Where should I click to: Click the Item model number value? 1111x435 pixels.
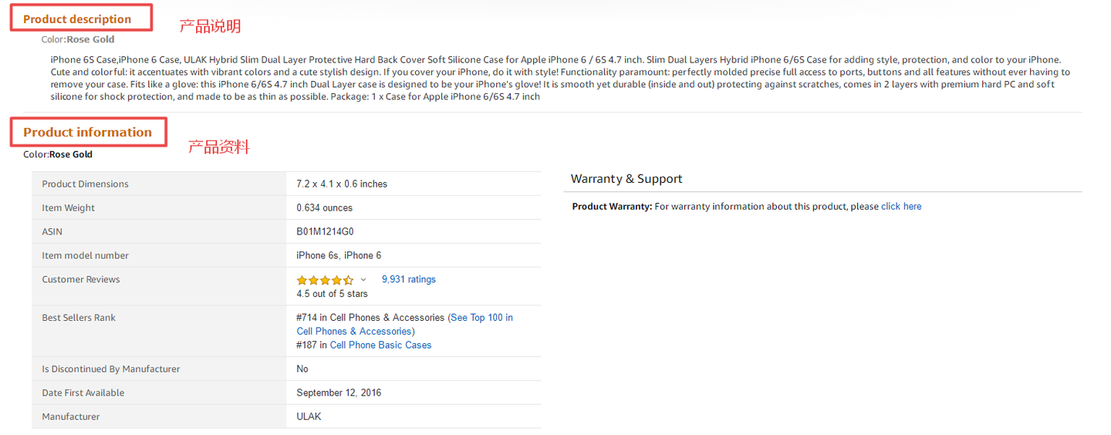coord(339,255)
